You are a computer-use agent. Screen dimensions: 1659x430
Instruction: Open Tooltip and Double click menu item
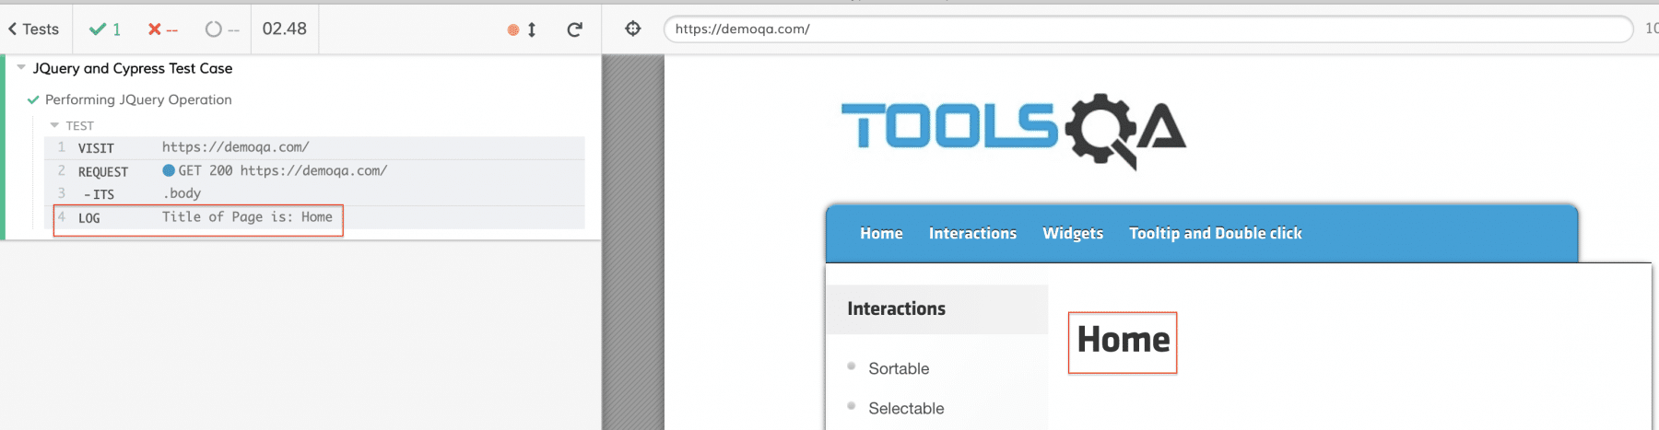coord(1216,233)
